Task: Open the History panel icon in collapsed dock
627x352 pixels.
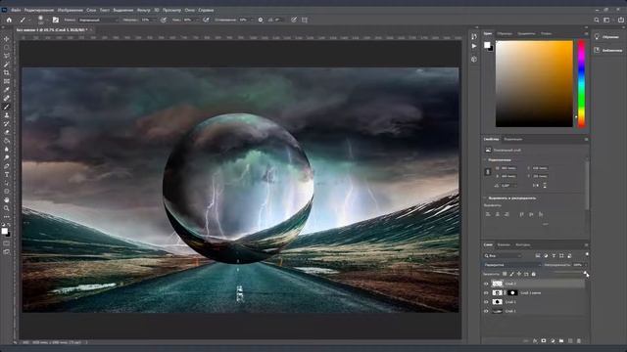Action: (474, 36)
